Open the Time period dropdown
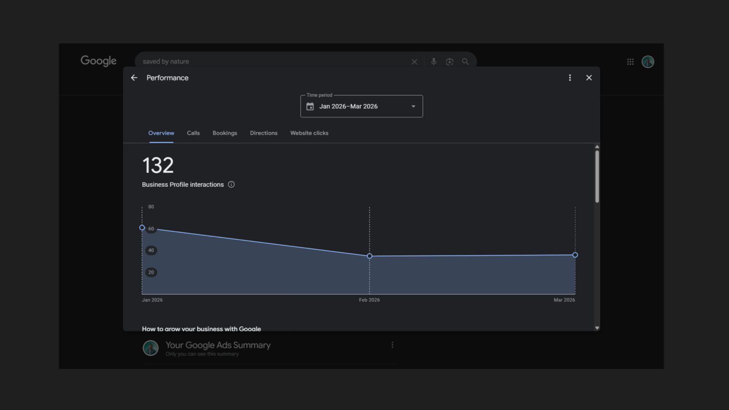Image resolution: width=729 pixels, height=410 pixels. [361, 106]
